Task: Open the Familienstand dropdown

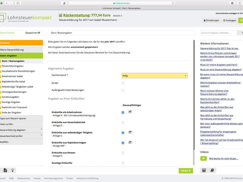Action: pos(155,76)
